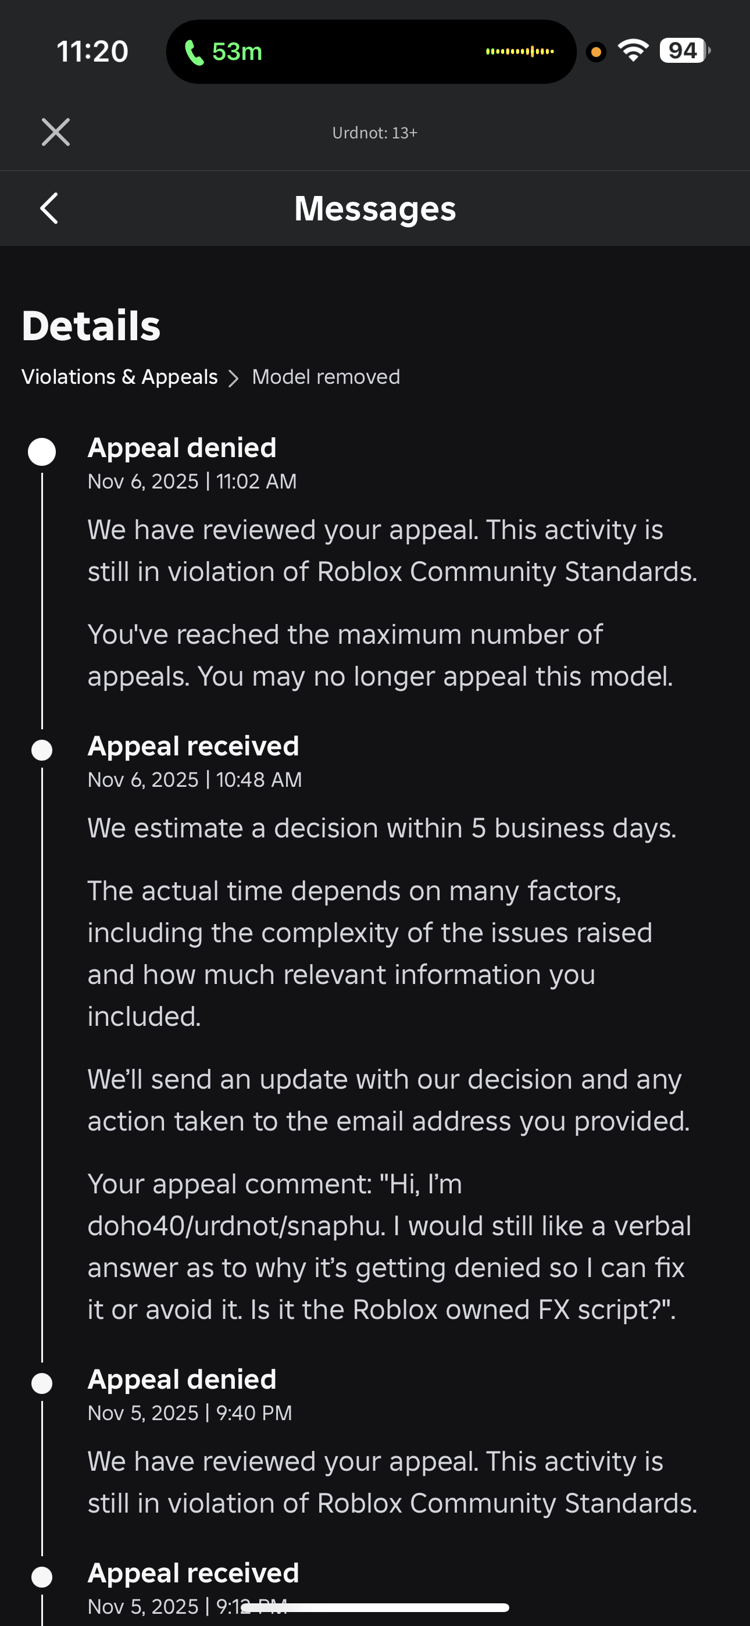Image resolution: width=750 pixels, height=1626 pixels.
Task: Tap the home indicator bar
Action: (x=375, y=1607)
